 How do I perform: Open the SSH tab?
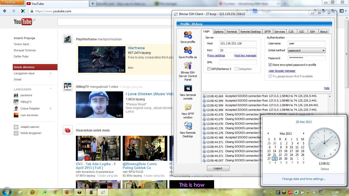(312, 32)
